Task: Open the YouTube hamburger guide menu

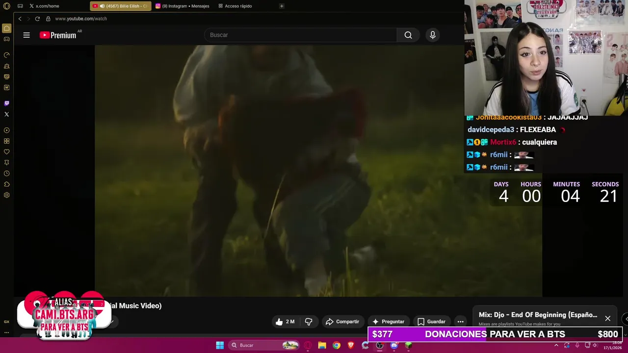Action: [26, 35]
